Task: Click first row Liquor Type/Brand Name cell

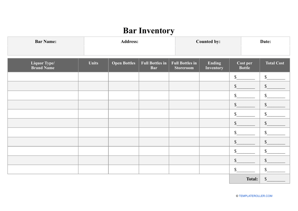Action: click(x=43, y=77)
